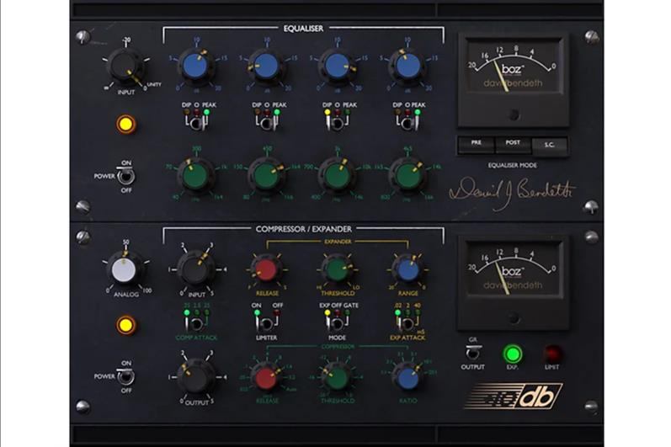Click the green expander THRESHOLD knob
This screenshot has height=447, width=671.
[337, 270]
